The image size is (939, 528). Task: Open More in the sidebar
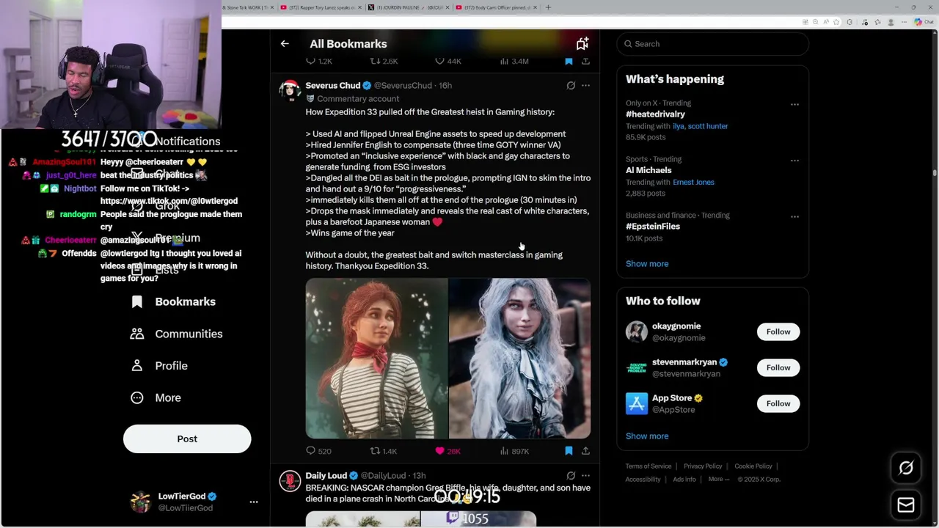(x=156, y=398)
